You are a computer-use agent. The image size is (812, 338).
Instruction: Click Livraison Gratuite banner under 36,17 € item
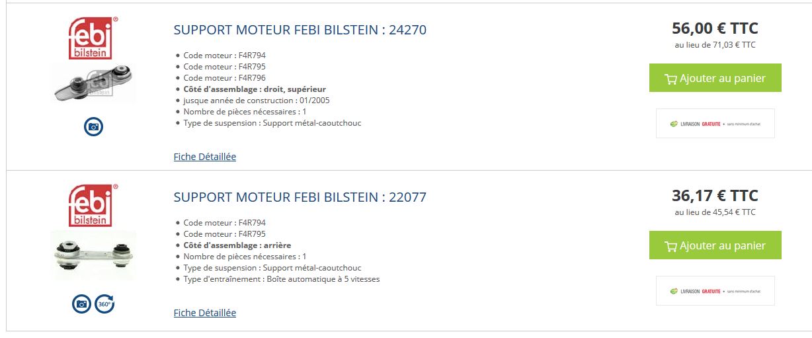tap(715, 291)
